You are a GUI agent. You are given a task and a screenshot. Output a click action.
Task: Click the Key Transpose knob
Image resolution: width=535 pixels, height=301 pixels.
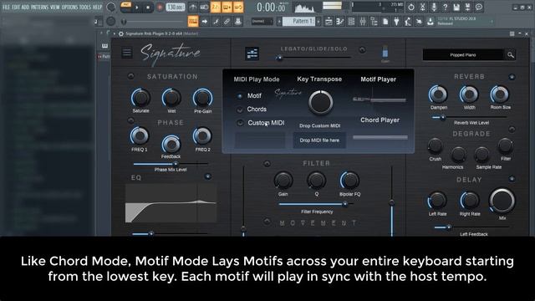(320, 102)
